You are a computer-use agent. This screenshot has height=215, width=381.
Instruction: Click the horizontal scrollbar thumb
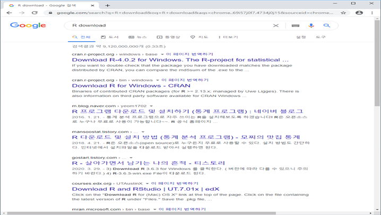coord(142,213)
